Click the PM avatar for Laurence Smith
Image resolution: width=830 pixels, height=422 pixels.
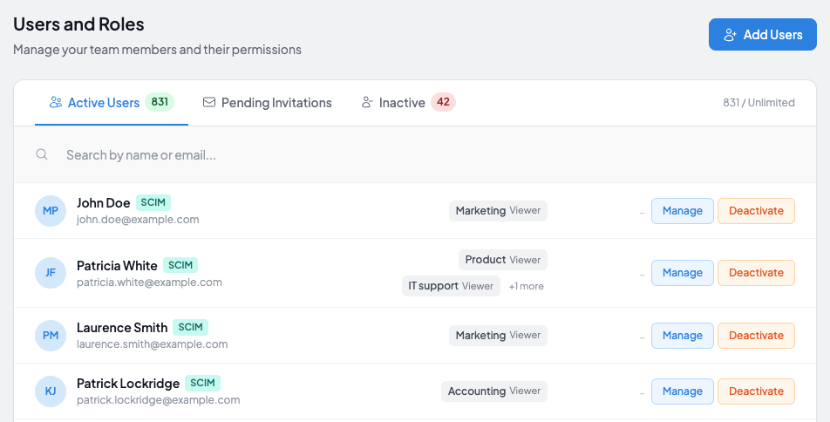51,336
